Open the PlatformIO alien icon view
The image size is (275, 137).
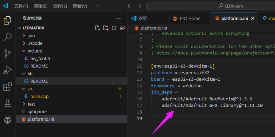point(8,120)
